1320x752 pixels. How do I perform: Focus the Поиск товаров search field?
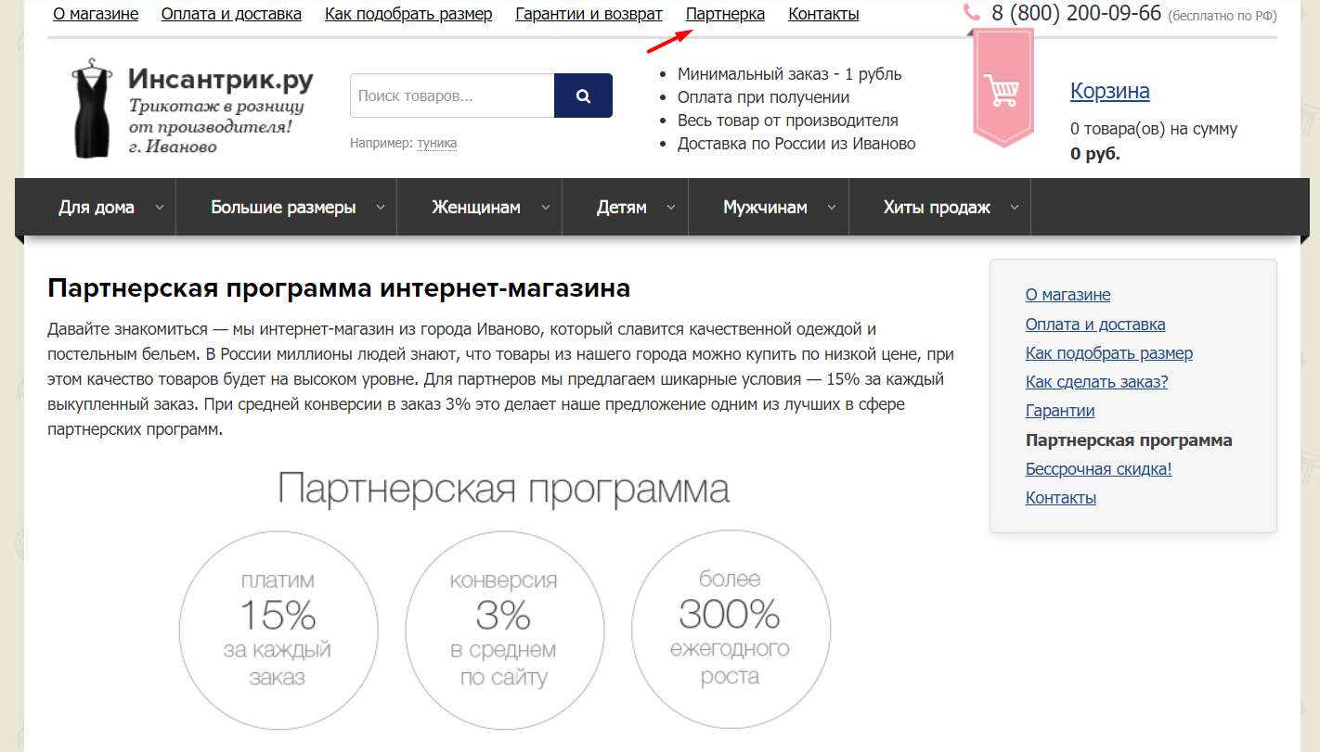(451, 96)
